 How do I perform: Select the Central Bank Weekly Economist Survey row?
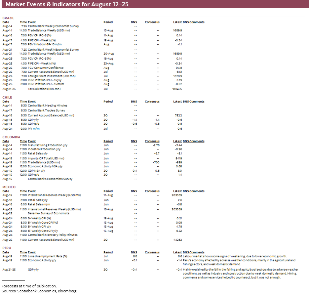(50, 26)
